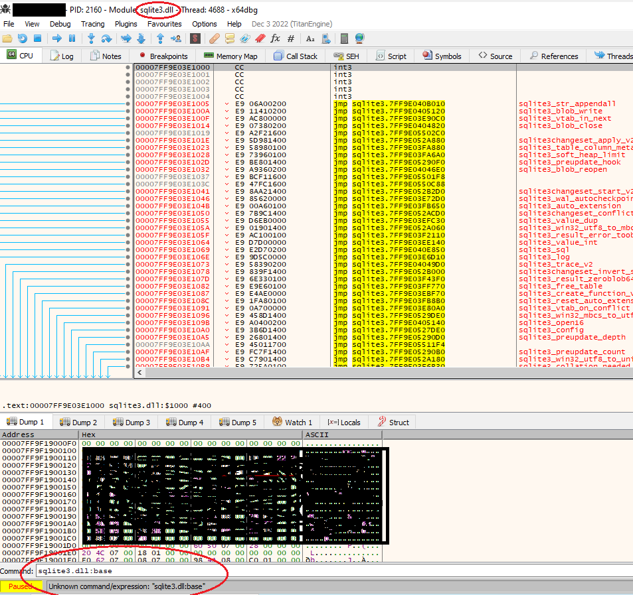
Task: Toggle breakpoint bullet at 00007FF9E03E1005
Action: (128, 104)
